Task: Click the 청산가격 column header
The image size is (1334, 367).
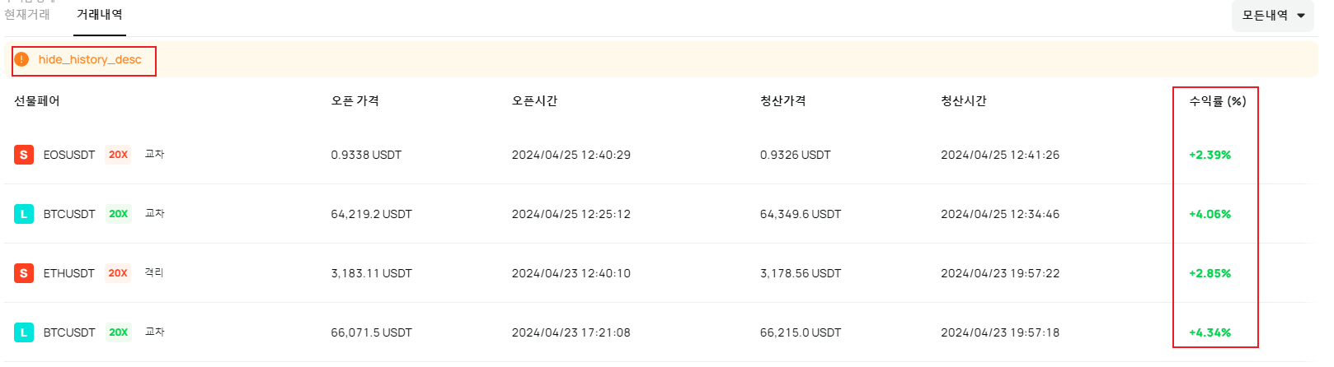Action: pos(783,101)
